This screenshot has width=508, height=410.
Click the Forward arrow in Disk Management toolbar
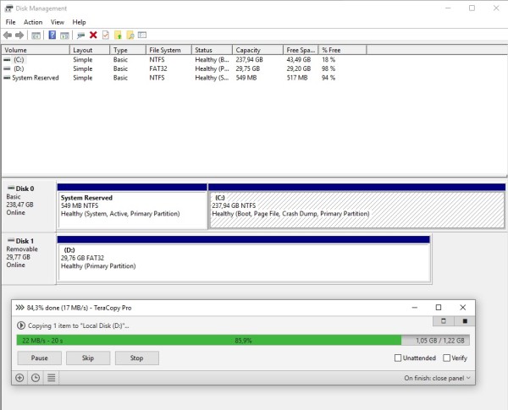(19, 35)
